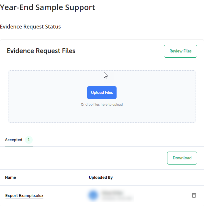Viewport: 204px width, 206px height.
Task: Click the Evidence Request Files heading
Action: [41, 51]
